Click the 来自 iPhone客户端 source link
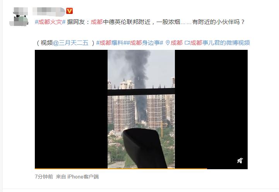The height and width of the screenshot is (192, 279). tap(77, 177)
